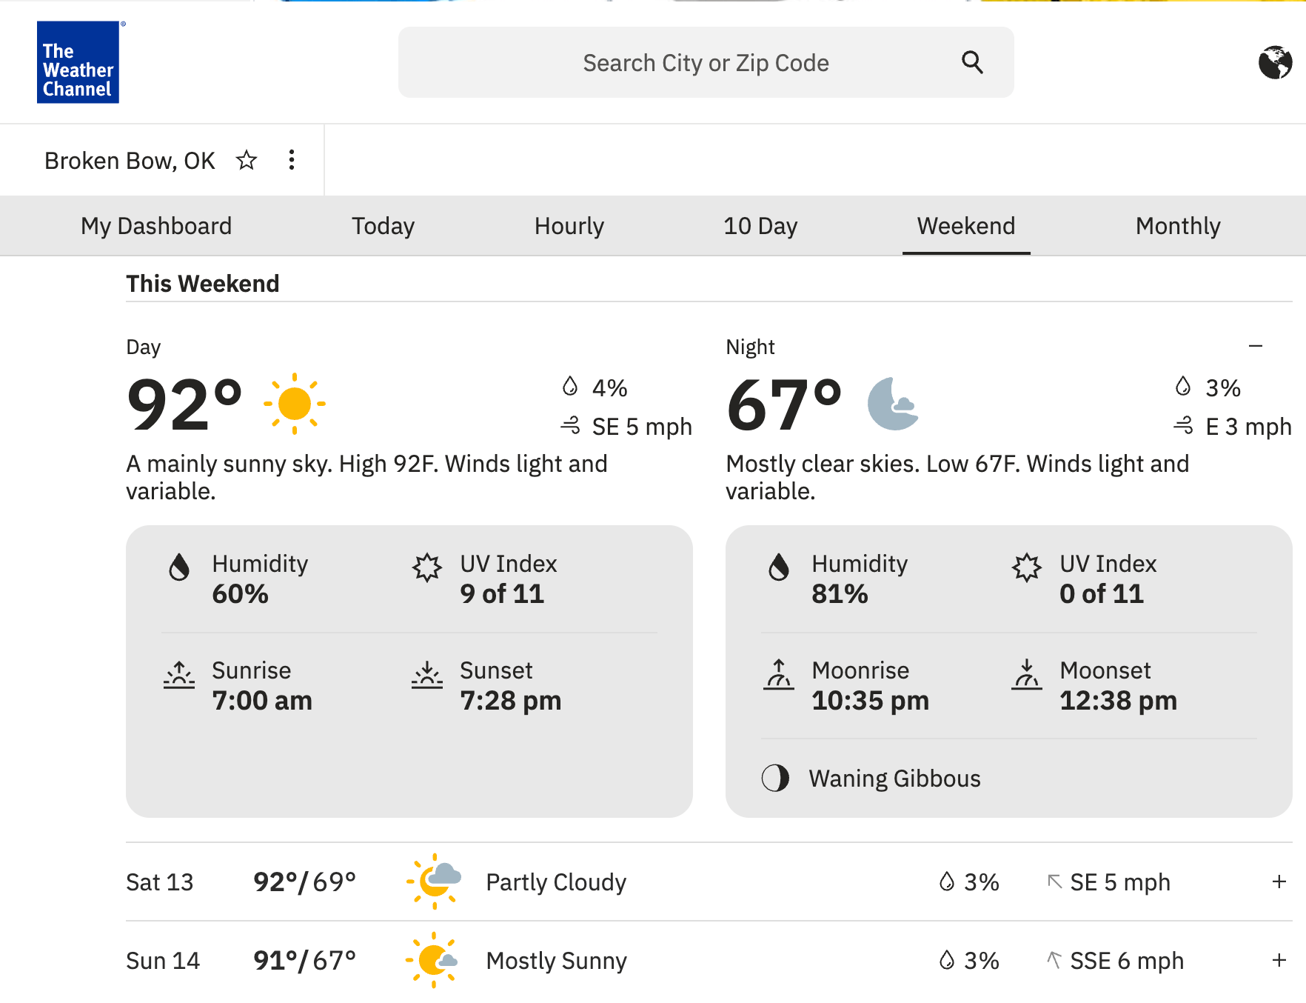1306x1003 pixels.
Task: Click The Weather Channel logo
Action: pyautogui.click(x=78, y=62)
